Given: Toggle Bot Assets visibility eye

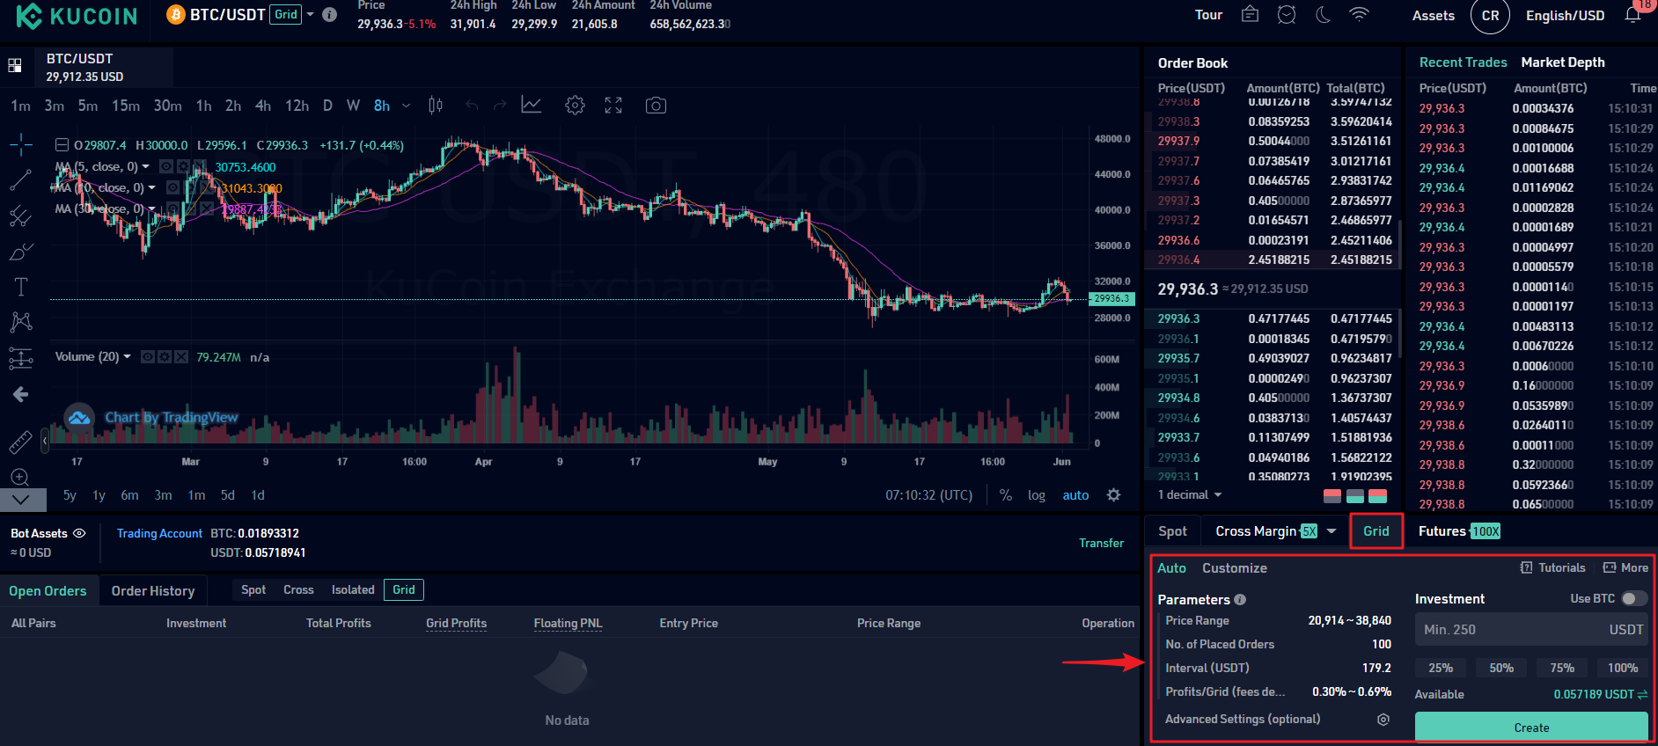Looking at the screenshot, I should click(x=79, y=533).
